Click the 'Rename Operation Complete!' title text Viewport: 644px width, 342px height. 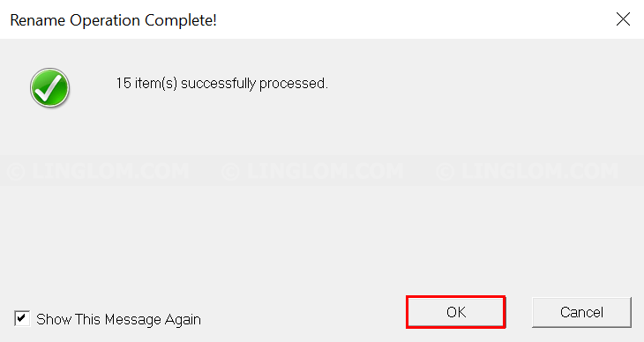113,20
